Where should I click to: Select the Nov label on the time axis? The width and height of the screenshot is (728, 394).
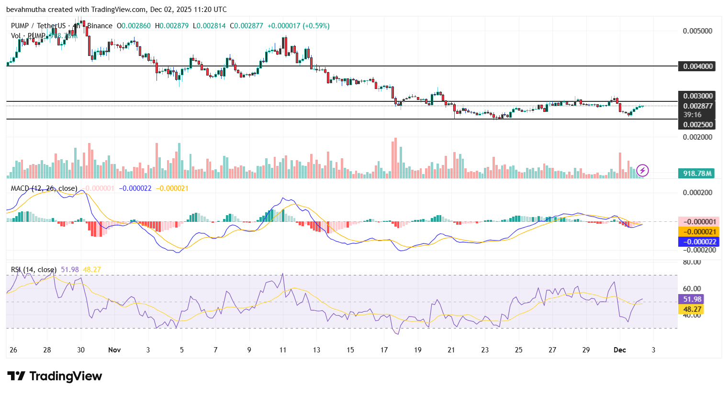point(114,350)
